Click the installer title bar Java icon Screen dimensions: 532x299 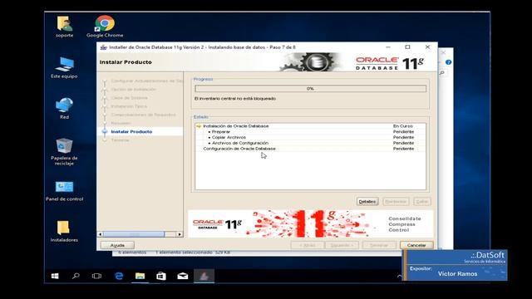(103, 47)
